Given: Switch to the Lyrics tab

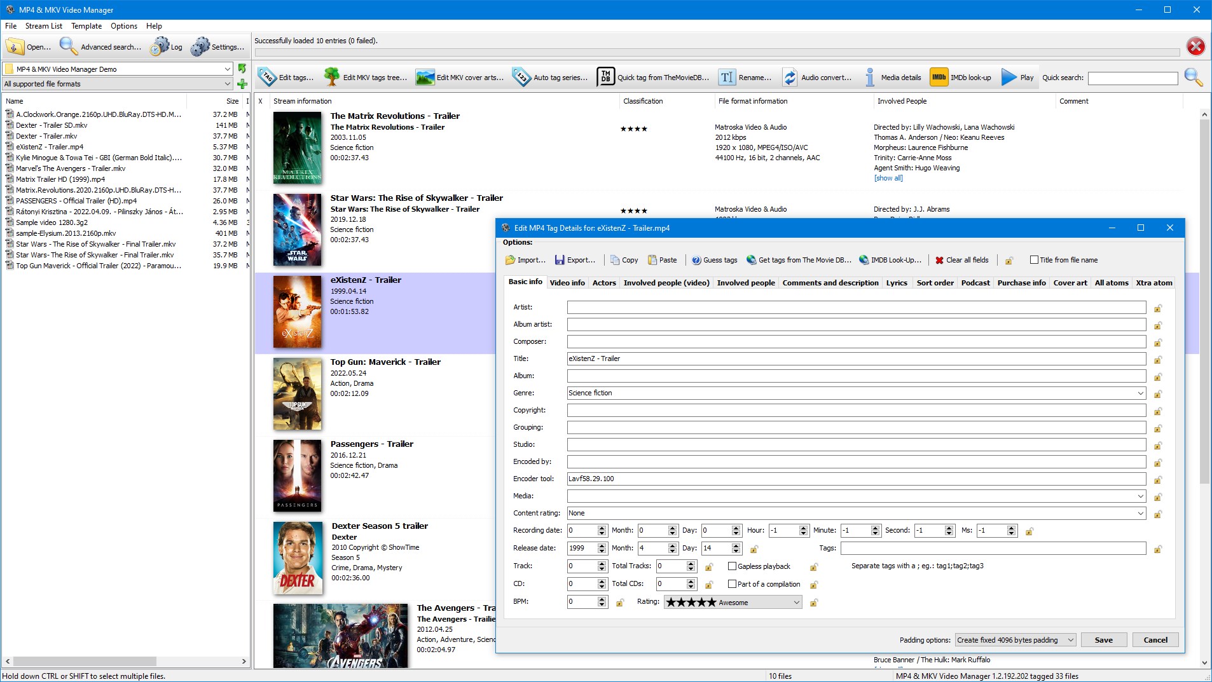Looking at the screenshot, I should pyautogui.click(x=897, y=283).
